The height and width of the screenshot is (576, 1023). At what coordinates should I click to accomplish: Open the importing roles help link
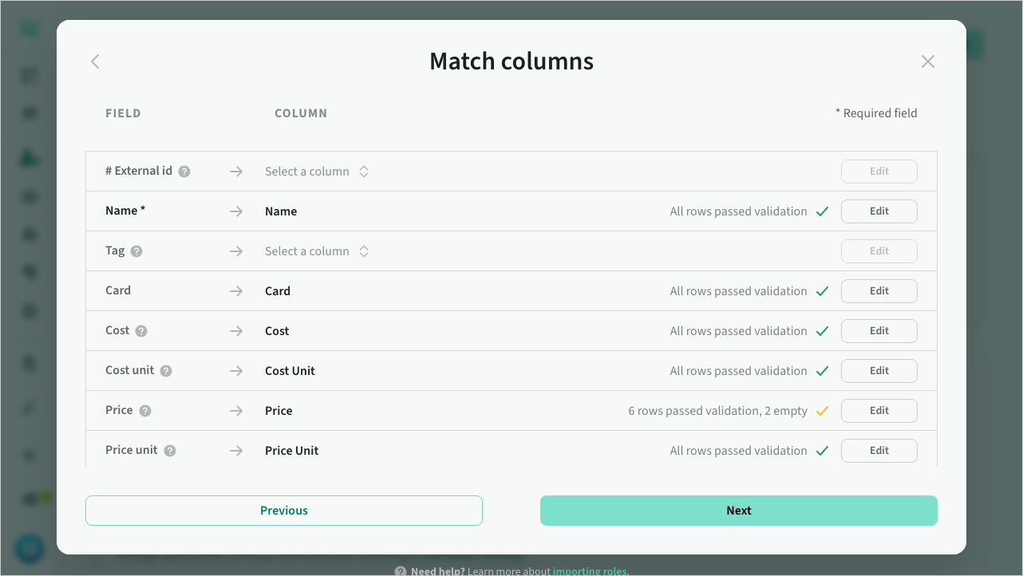[590, 571]
